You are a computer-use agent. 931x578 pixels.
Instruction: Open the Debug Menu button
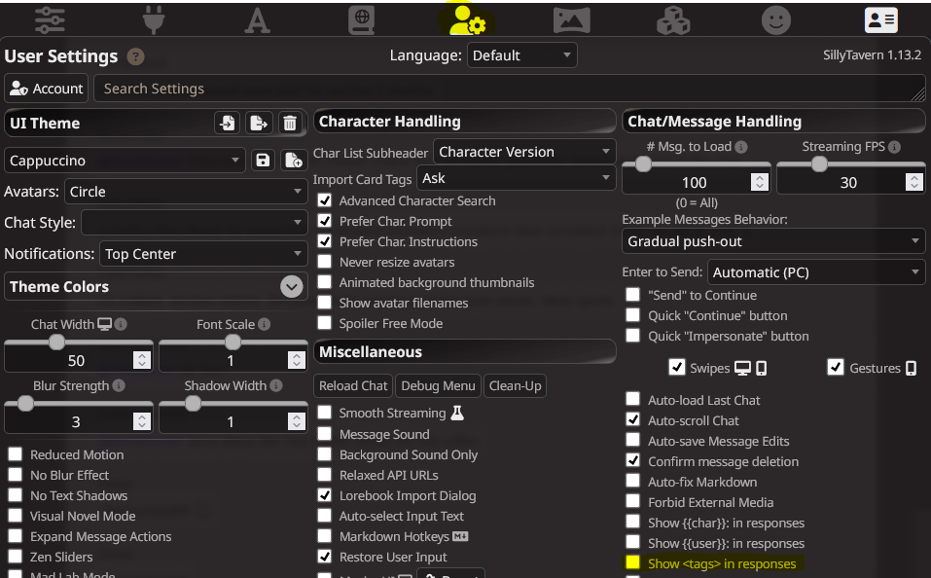click(438, 385)
